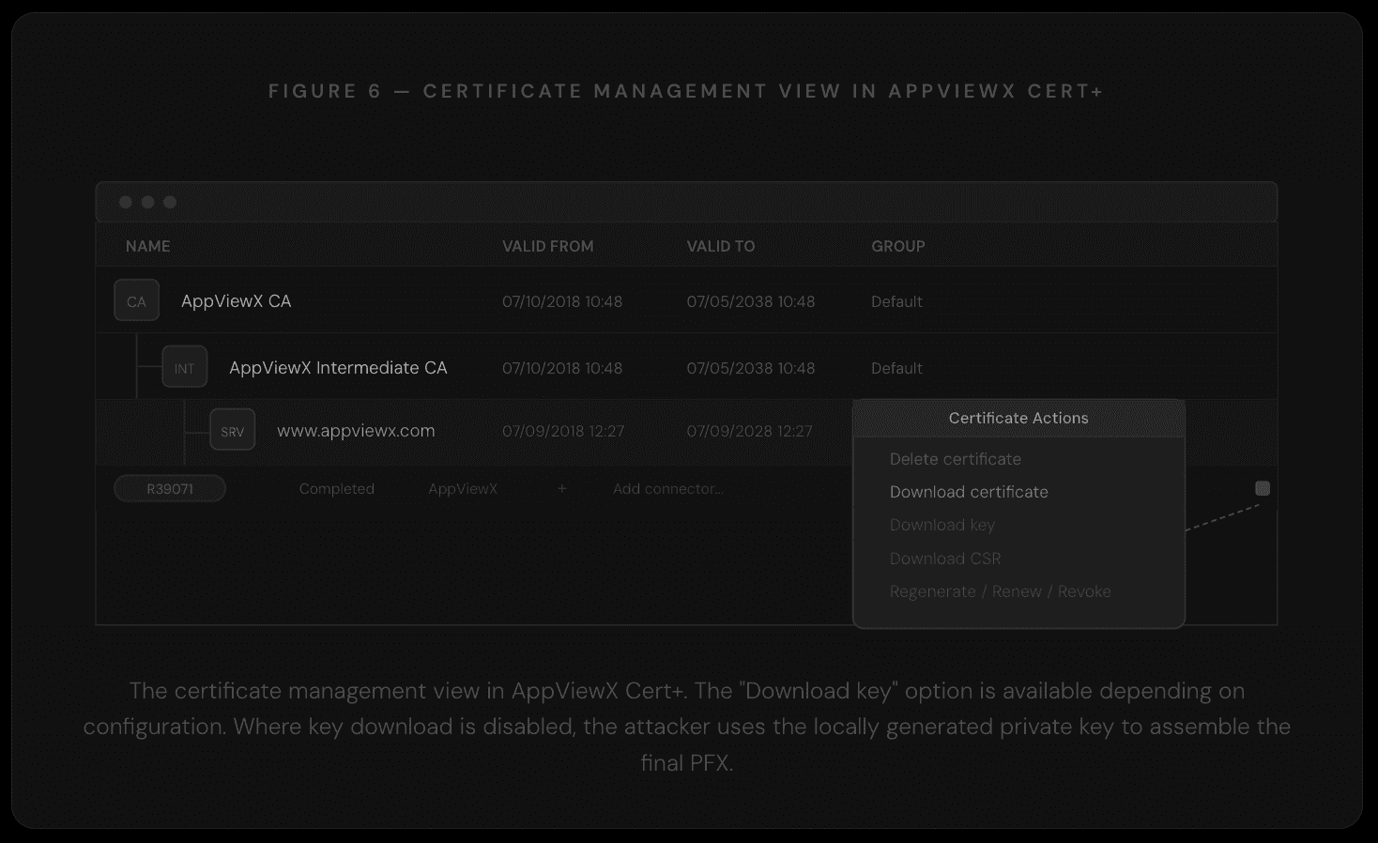Choose Download certificate from the menu
This screenshot has width=1378, height=843.
pyautogui.click(x=969, y=492)
